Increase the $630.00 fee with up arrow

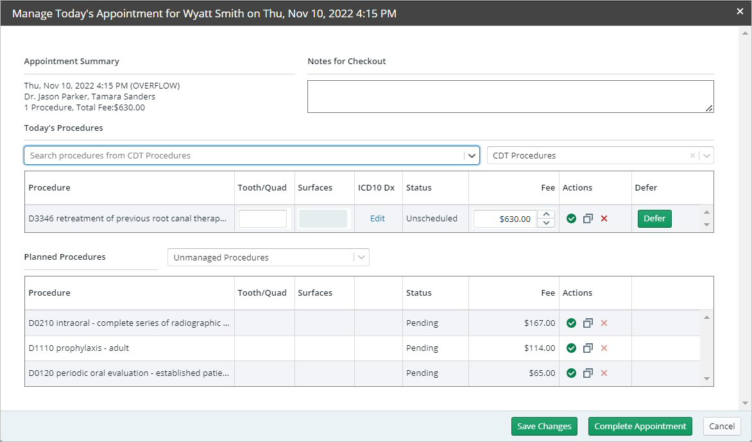click(546, 214)
